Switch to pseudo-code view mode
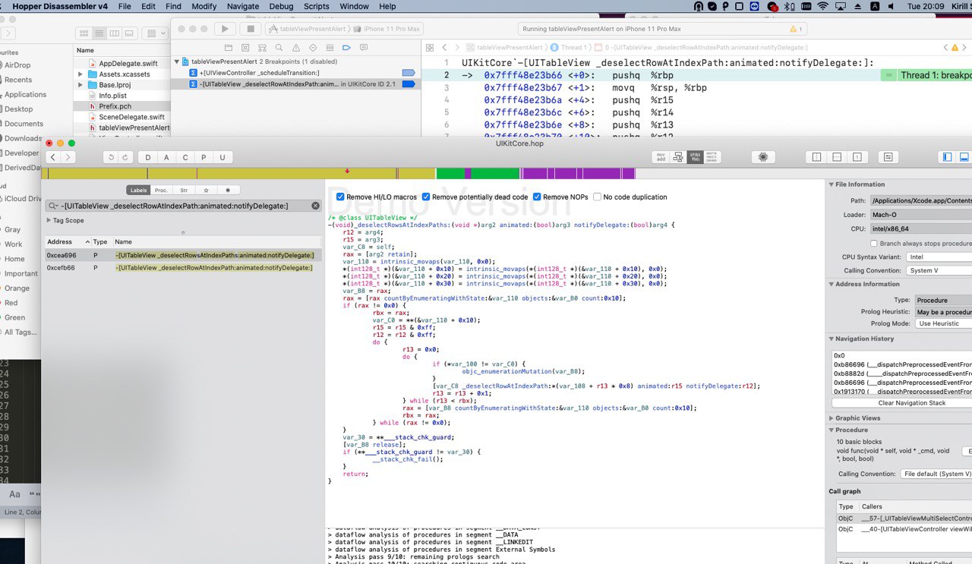This screenshot has height=564, width=972. [696, 157]
